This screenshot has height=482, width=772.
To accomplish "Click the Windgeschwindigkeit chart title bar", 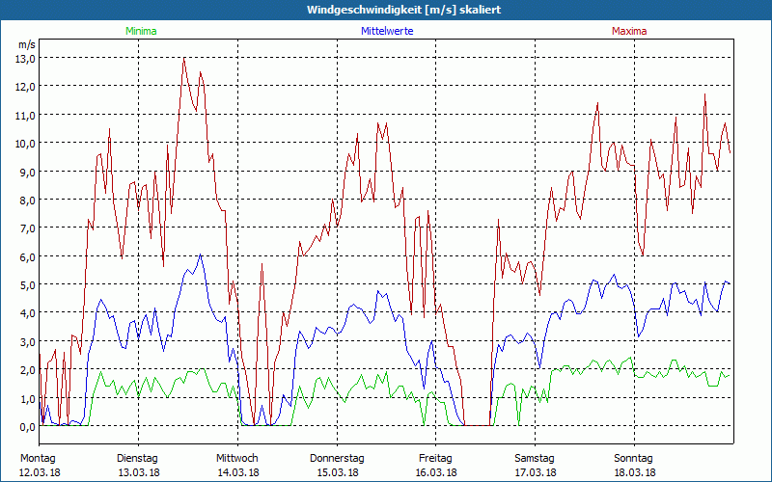I will [386, 10].
